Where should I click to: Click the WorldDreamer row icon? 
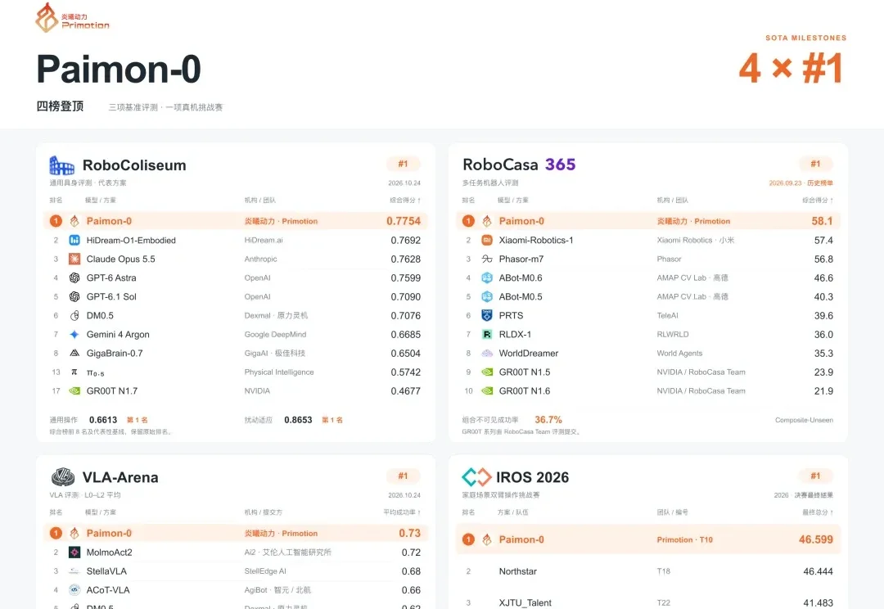pos(487,354)
